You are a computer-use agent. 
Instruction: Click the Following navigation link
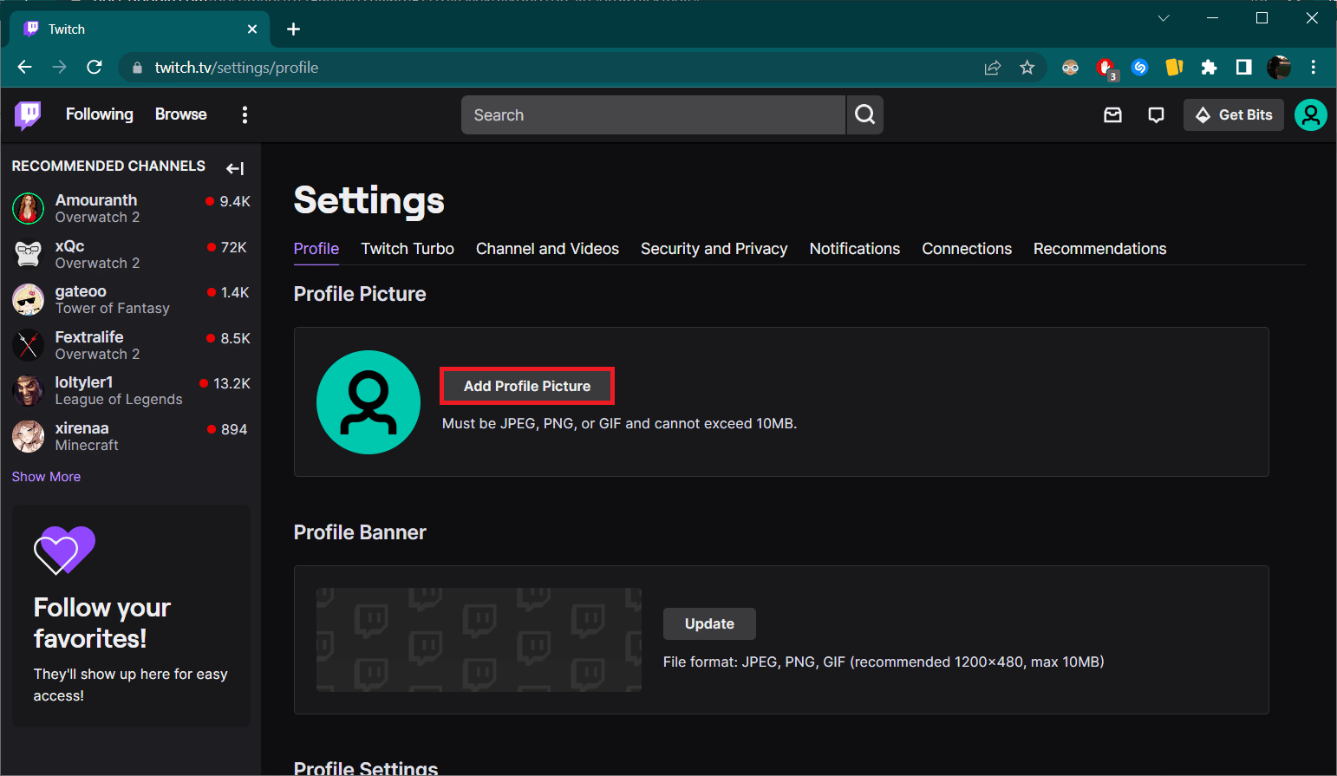pyautogui.click(x=100, y=114)
